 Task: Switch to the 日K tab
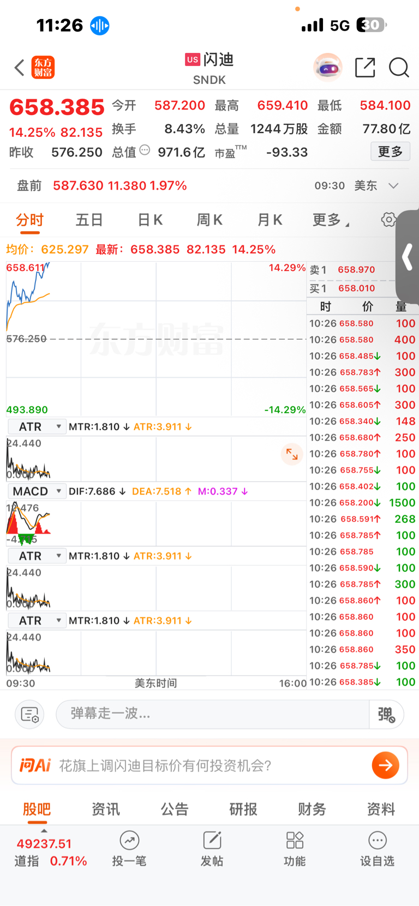(150, 220)
